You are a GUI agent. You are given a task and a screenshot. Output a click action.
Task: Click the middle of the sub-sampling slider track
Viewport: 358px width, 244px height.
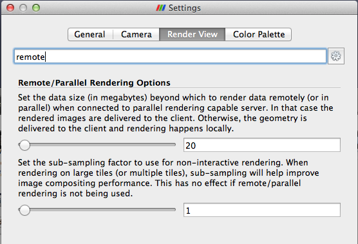[97, 210]
